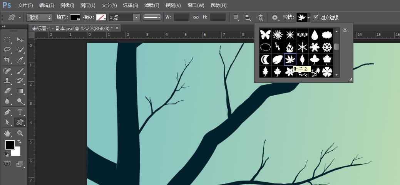The height and width of the screenshot is (185, 400).
Task: Click the shape picker scroll down arrow
Action: coord(336,75)
